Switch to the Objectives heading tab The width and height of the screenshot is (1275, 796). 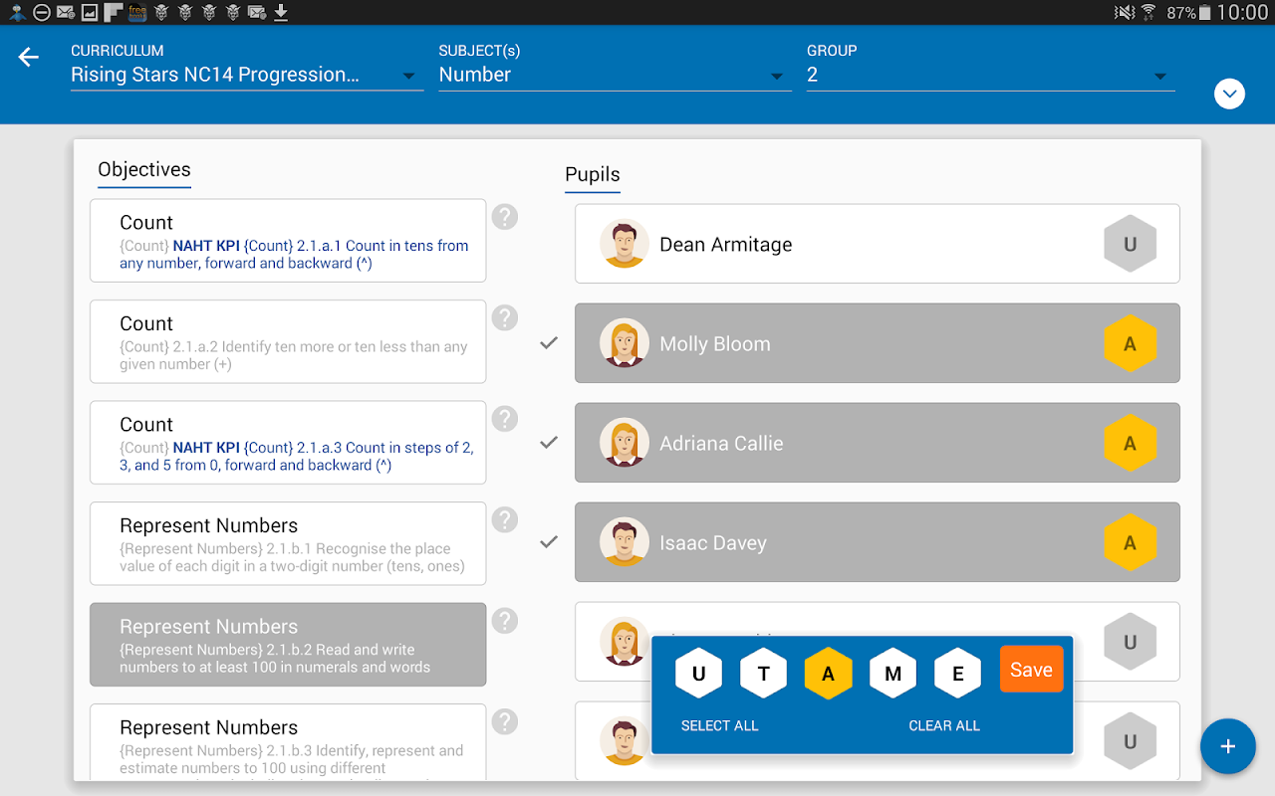[144, 170]
